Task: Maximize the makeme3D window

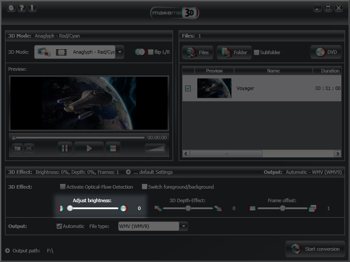Action: pyautogui.click(x=328, y=8)
